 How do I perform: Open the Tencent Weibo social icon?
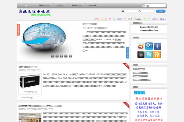coord(149,46)
